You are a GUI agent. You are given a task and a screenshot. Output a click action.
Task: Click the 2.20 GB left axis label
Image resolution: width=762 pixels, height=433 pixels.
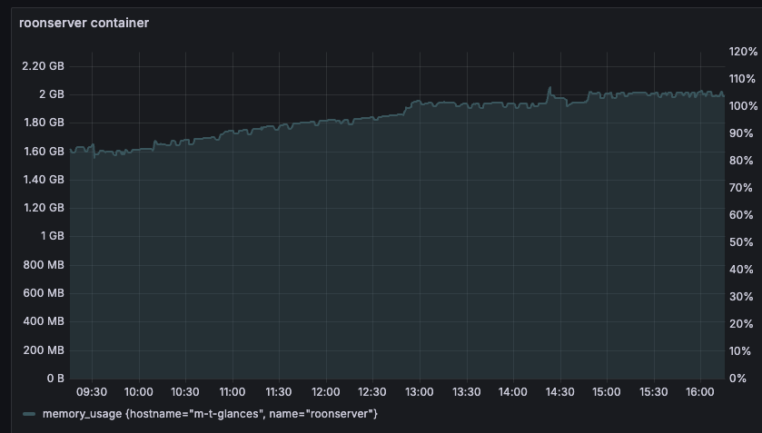[x=43, y=66]
